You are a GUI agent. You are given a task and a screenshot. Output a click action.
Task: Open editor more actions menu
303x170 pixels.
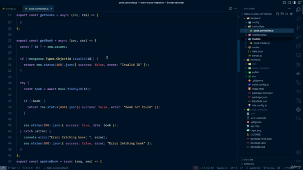[236, 8]
